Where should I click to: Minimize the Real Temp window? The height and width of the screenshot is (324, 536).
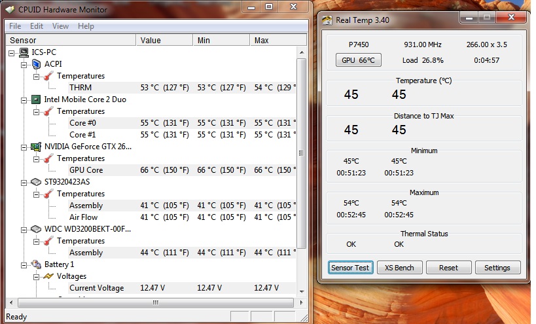pos(469,18)
